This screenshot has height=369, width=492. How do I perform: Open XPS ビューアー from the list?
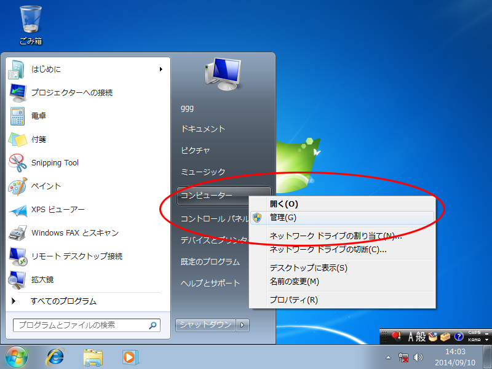click(x=58, y=210)
